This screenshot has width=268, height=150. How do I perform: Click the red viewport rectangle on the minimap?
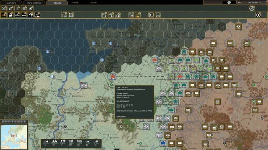pyautogui.click(x=14, y=135)
